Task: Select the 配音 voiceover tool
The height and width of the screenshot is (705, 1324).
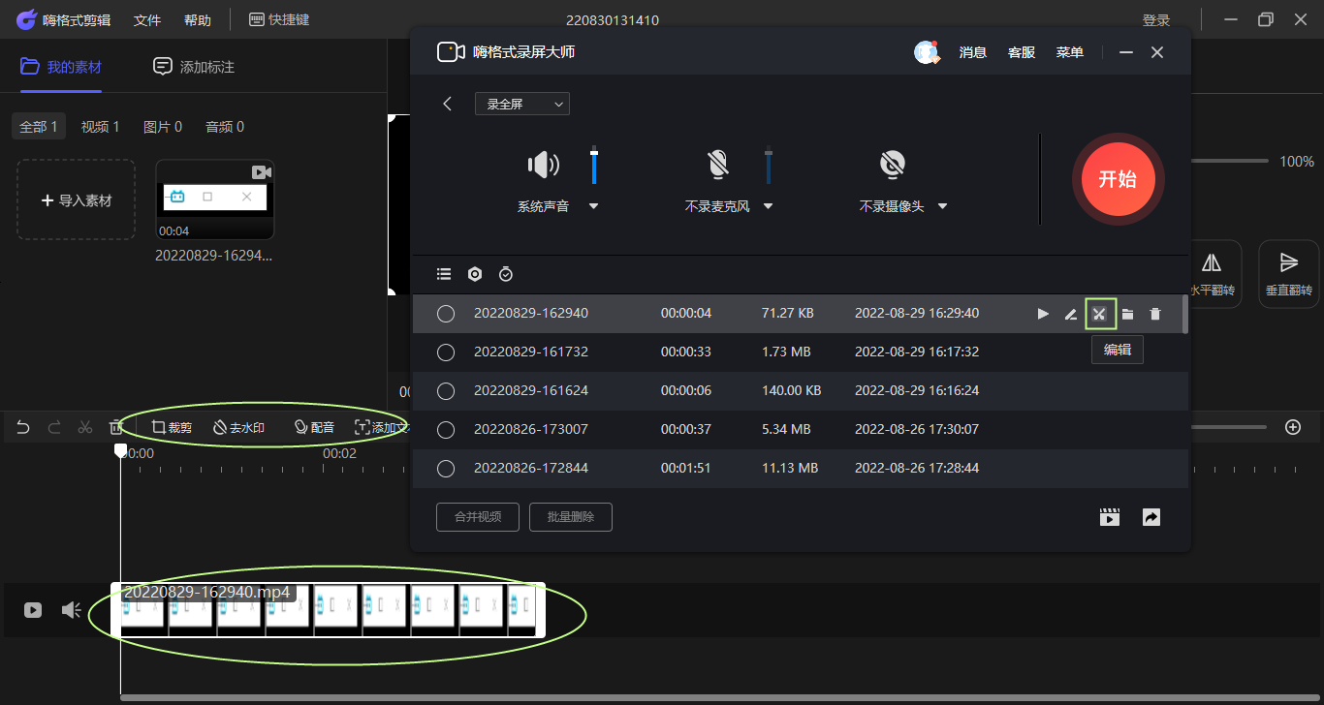Action: (x=314, y=427)
